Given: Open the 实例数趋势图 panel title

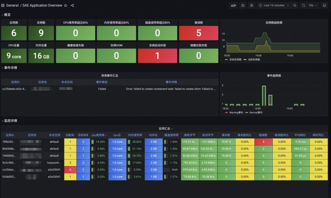Looking at the screenshot, I should 274,22.
